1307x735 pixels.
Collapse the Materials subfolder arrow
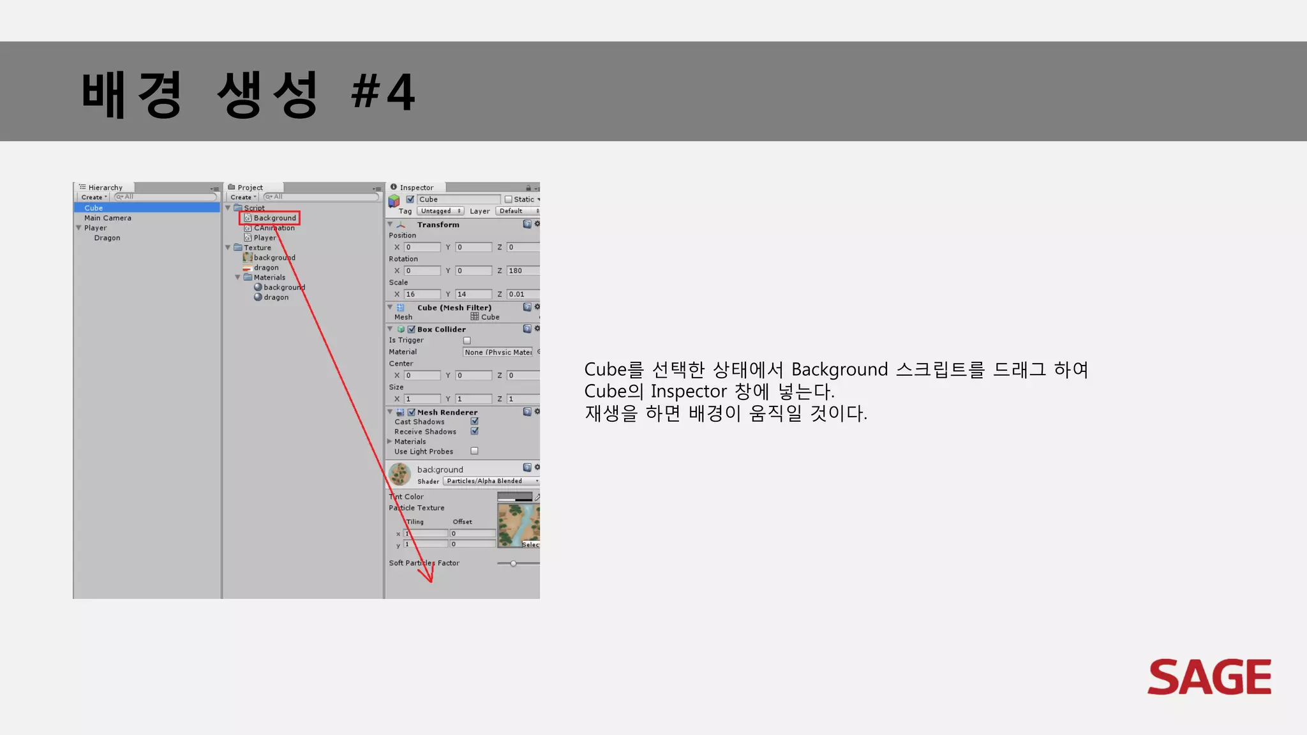click(x=238, y=278)
